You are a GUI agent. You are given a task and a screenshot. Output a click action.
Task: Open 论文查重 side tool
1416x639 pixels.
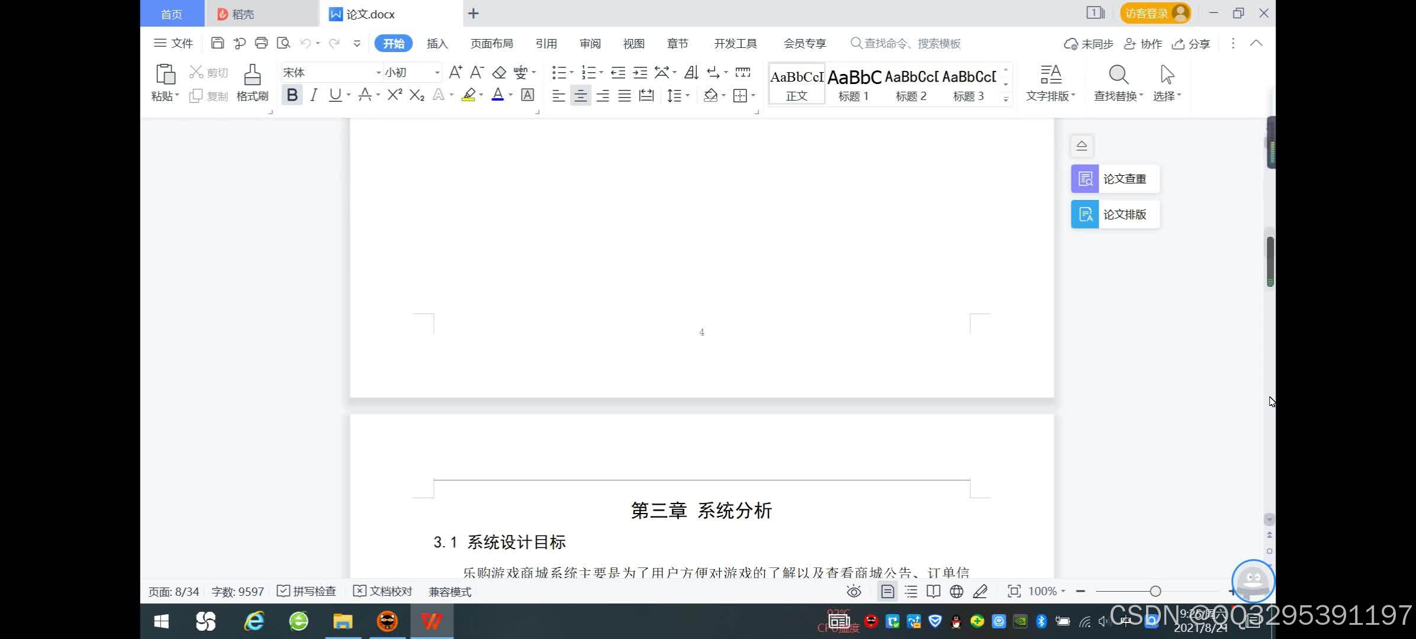(1115, 179)
